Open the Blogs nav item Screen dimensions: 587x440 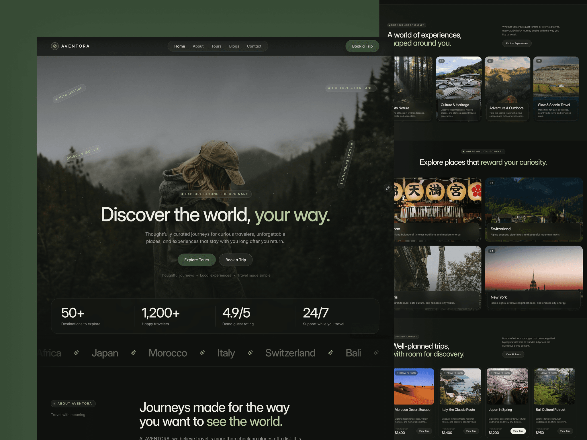tap(234, 46)
